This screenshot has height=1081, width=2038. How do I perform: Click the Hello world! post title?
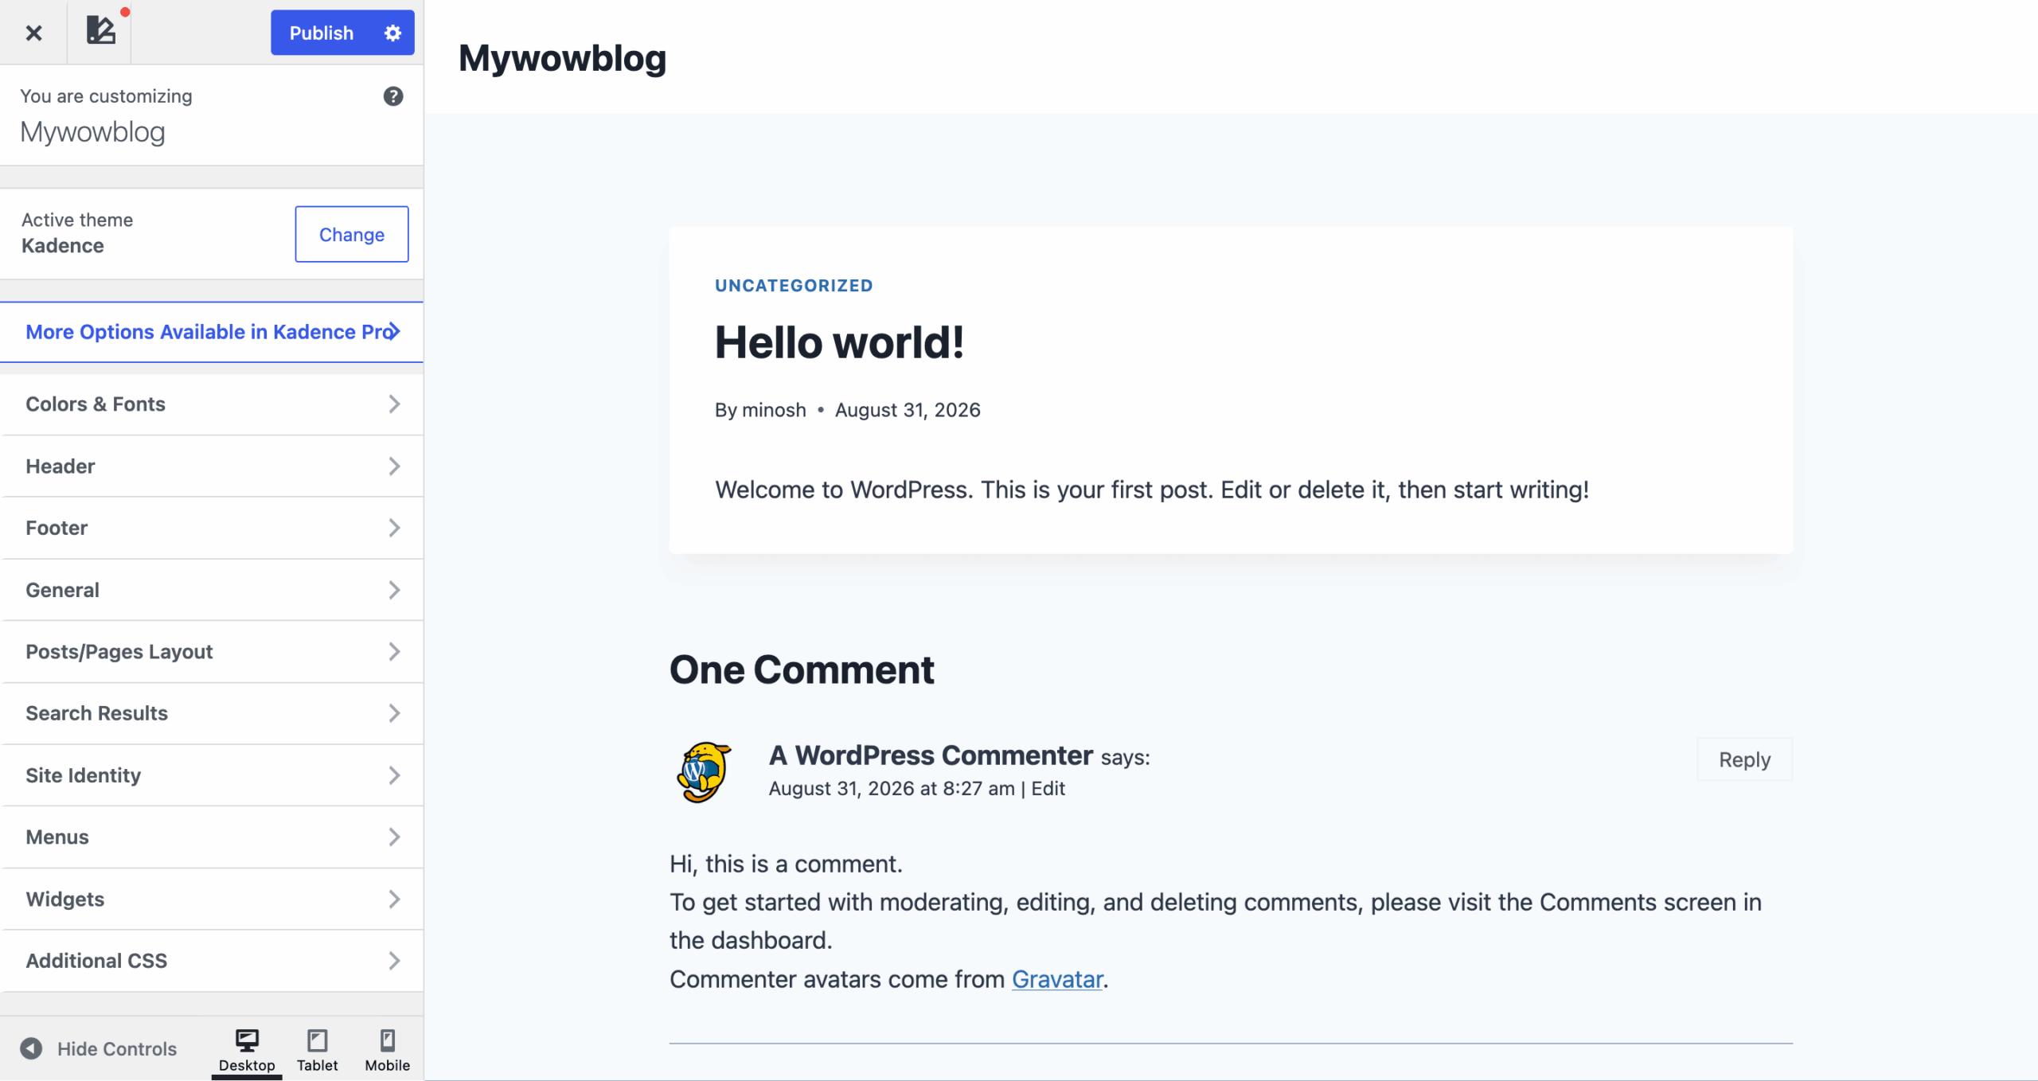[x=839, y=343]
